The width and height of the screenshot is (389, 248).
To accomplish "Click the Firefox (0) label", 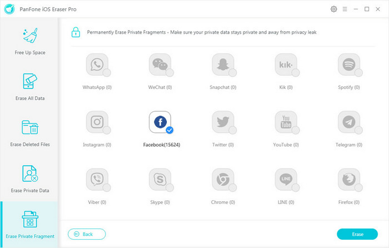I will (x=349, y=202).
